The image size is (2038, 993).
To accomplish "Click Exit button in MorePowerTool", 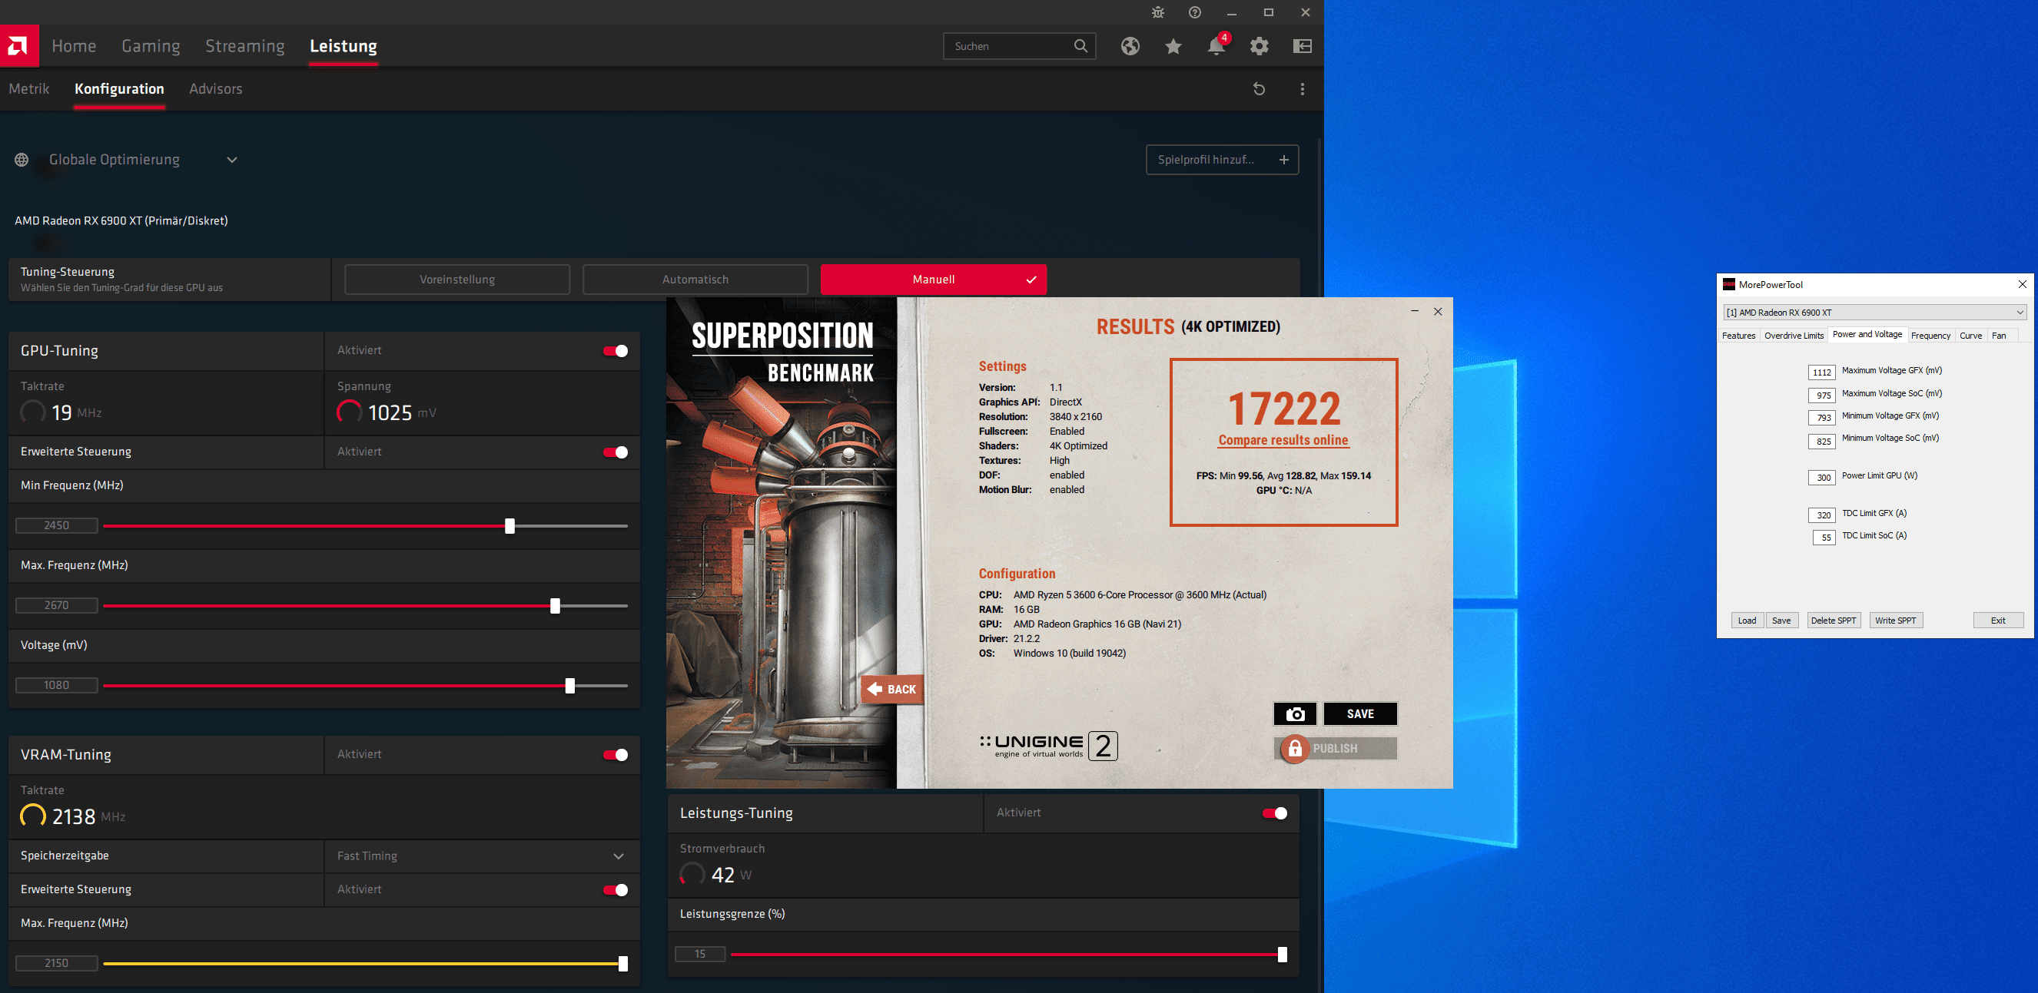I will coord(1997,621).
